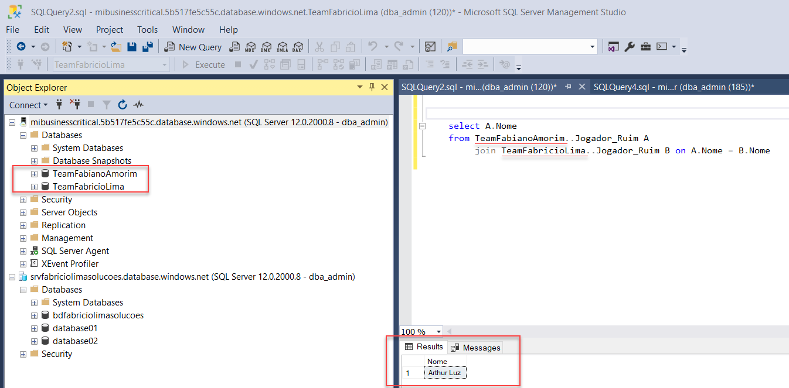Open an Analysis Services DAX Query
The image size is (789, 388).
[x=298, y=47]
